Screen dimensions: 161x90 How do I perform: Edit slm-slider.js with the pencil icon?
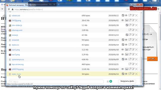(x=127, y=25)
